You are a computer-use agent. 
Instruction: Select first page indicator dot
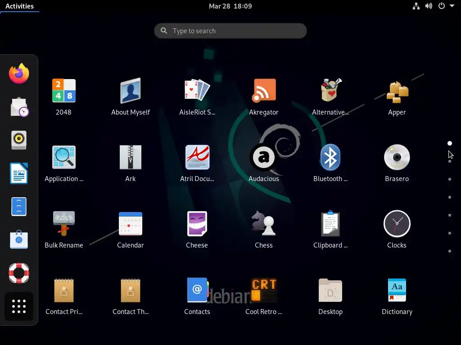[x=450, y=143]
